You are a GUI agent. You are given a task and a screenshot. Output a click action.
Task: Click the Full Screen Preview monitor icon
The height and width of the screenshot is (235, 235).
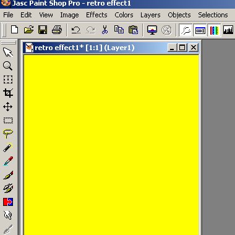[152, 30]
